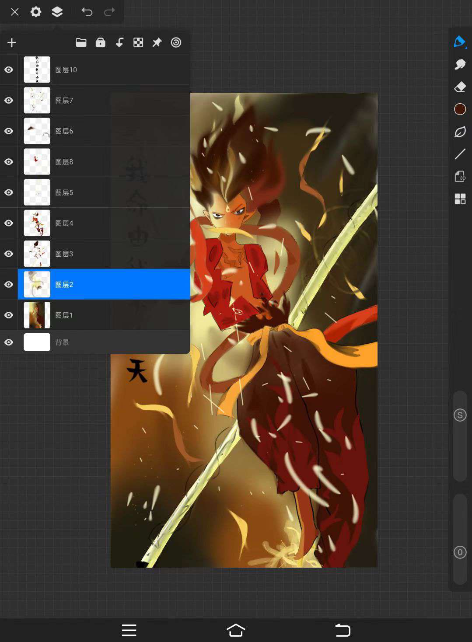472x642 pixels.
Task: Select the eraser tool
Action: [460, 87]
